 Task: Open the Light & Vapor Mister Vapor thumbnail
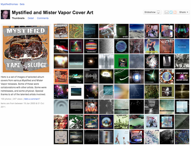tap(182, 76)
